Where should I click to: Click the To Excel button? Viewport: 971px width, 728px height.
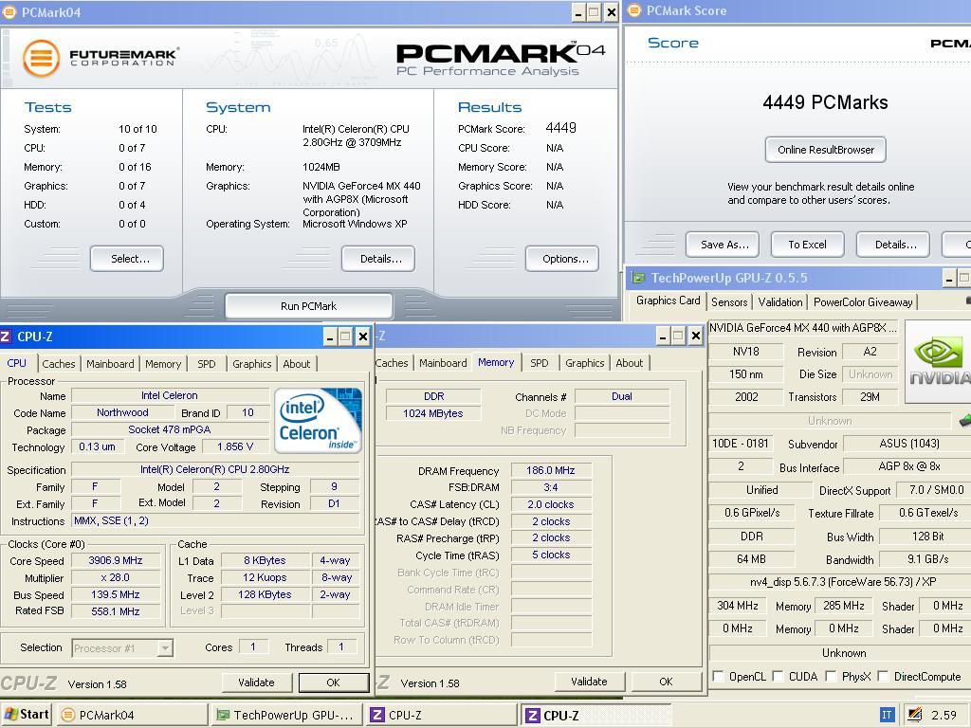[808, 245]
